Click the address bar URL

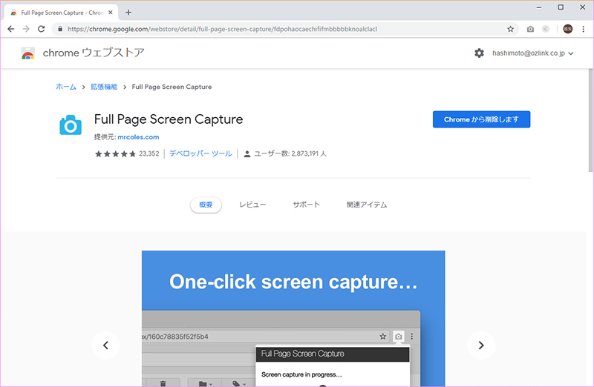[x=222, y=29]
